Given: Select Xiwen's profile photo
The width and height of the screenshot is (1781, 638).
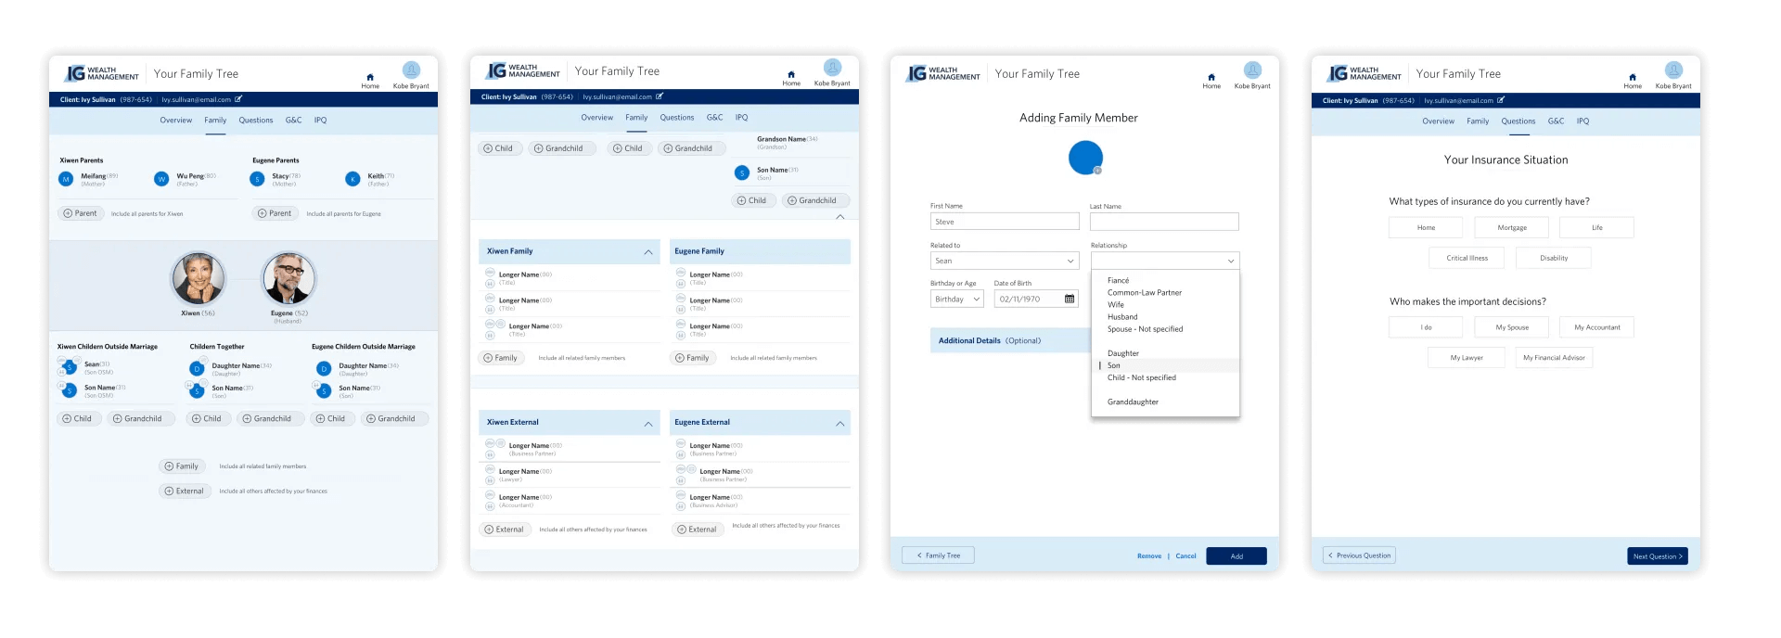Looking at the screenshot, I should click(199, 278).
